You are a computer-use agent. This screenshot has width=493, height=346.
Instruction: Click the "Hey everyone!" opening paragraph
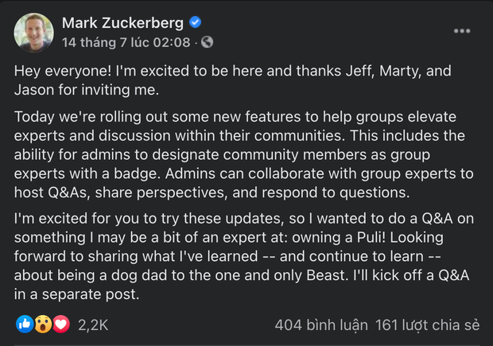(x=232, y=80)
